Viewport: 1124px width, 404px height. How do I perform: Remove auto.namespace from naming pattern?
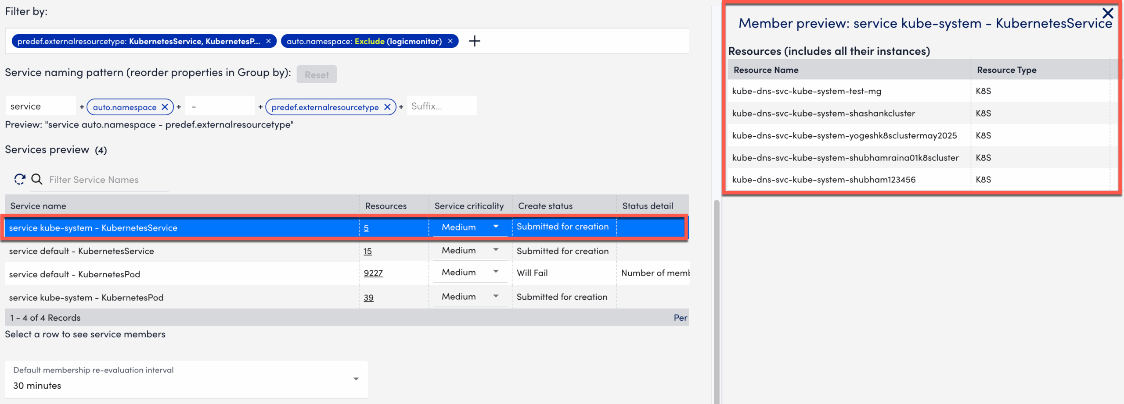pyautogui.click(x=165, y=107)
